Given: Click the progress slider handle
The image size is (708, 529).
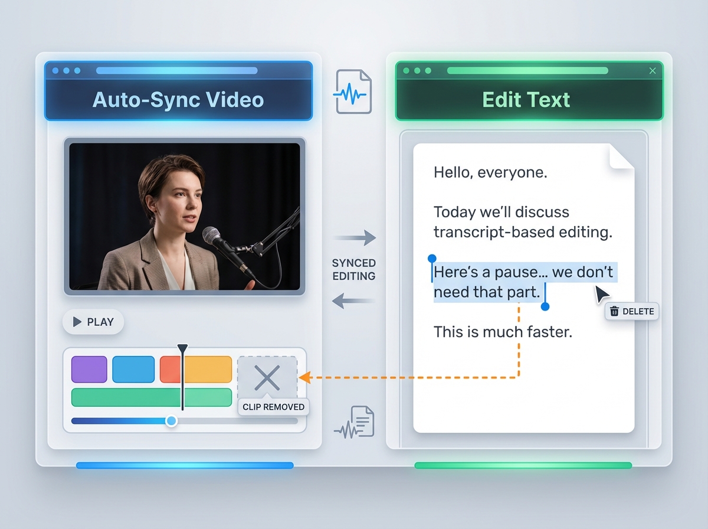Looking at the screenshot, I should pos(171,421).
